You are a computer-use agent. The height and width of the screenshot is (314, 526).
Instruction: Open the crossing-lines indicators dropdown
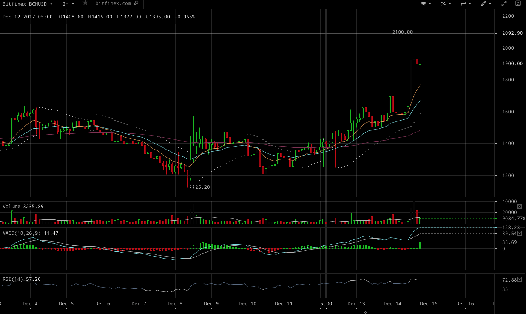pos(446,3)
